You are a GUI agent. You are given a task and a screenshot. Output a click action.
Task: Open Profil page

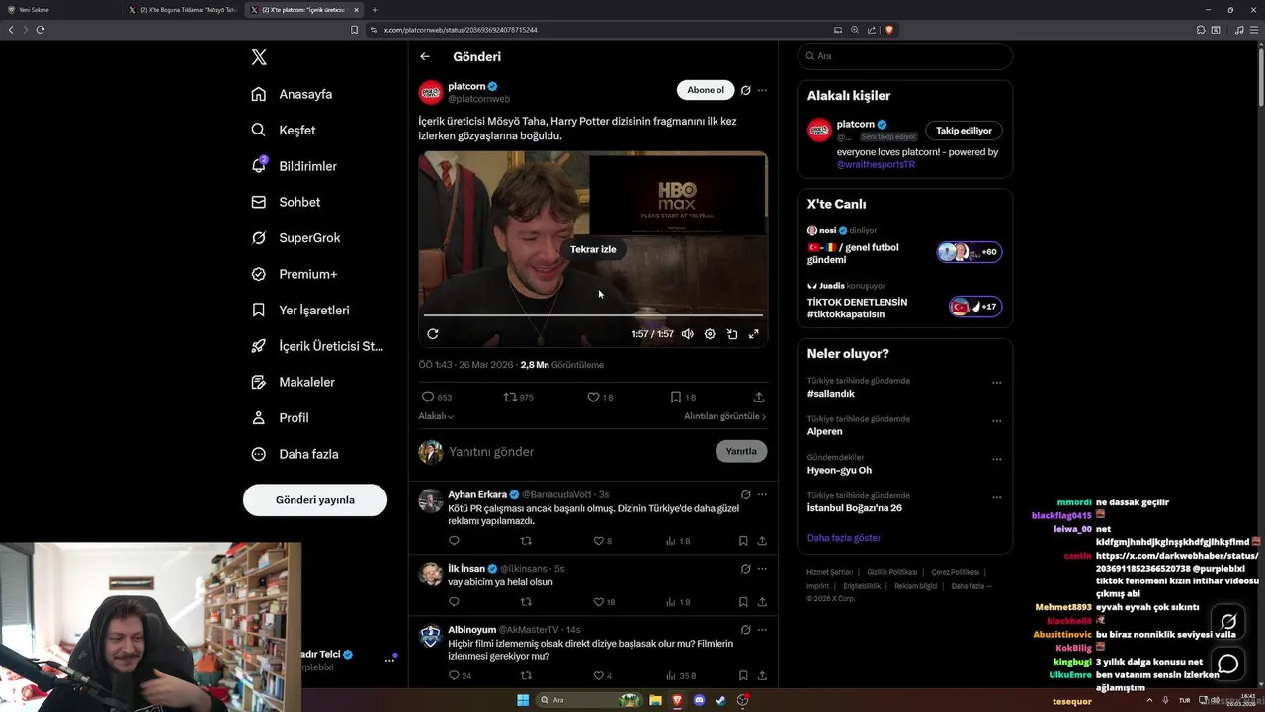click(x=281, y=418)
